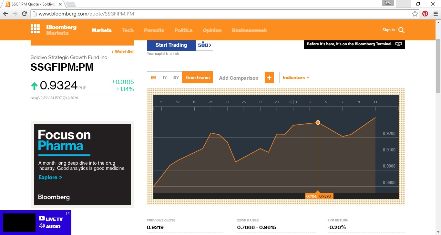Open the Time Frame selector
Screen dimensions: 441x235
click(198, 77)
